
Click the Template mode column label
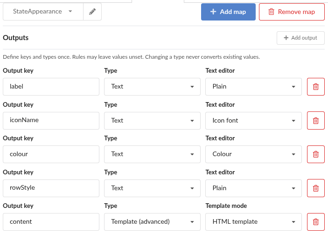click(x=226, y=206)
